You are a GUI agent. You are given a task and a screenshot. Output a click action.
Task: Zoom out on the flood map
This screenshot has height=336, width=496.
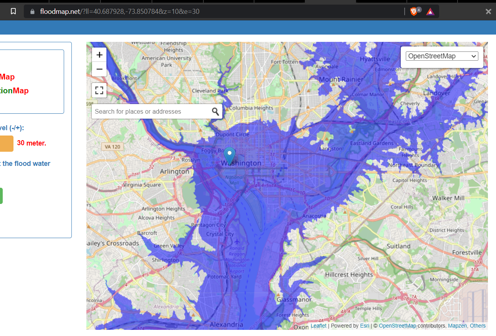99,69
